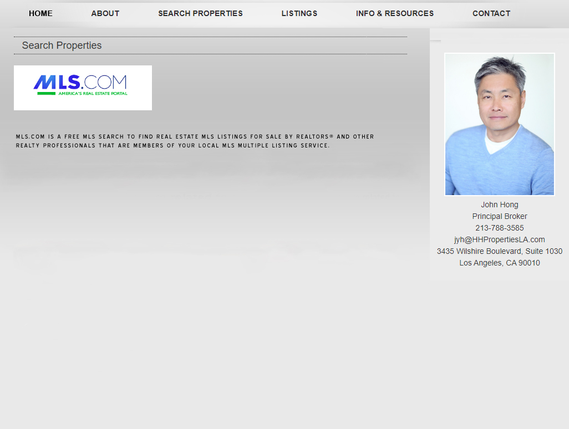Click the Los Angeles, CA 90010 text

[499, 263]
